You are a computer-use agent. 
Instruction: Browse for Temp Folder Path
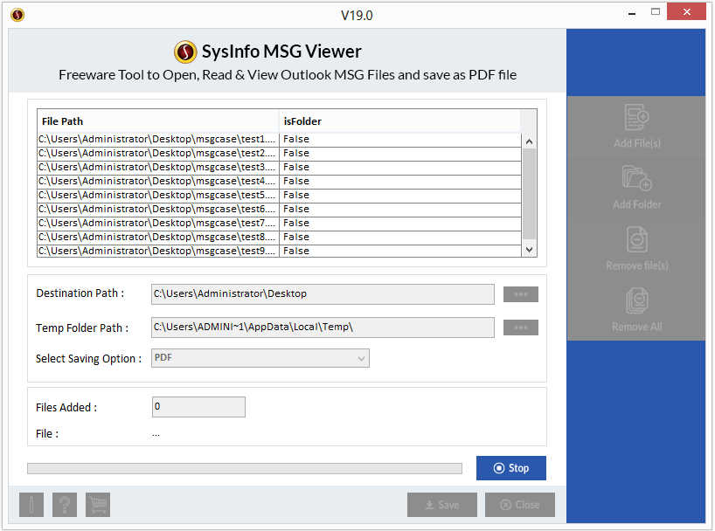pos(521,328)
